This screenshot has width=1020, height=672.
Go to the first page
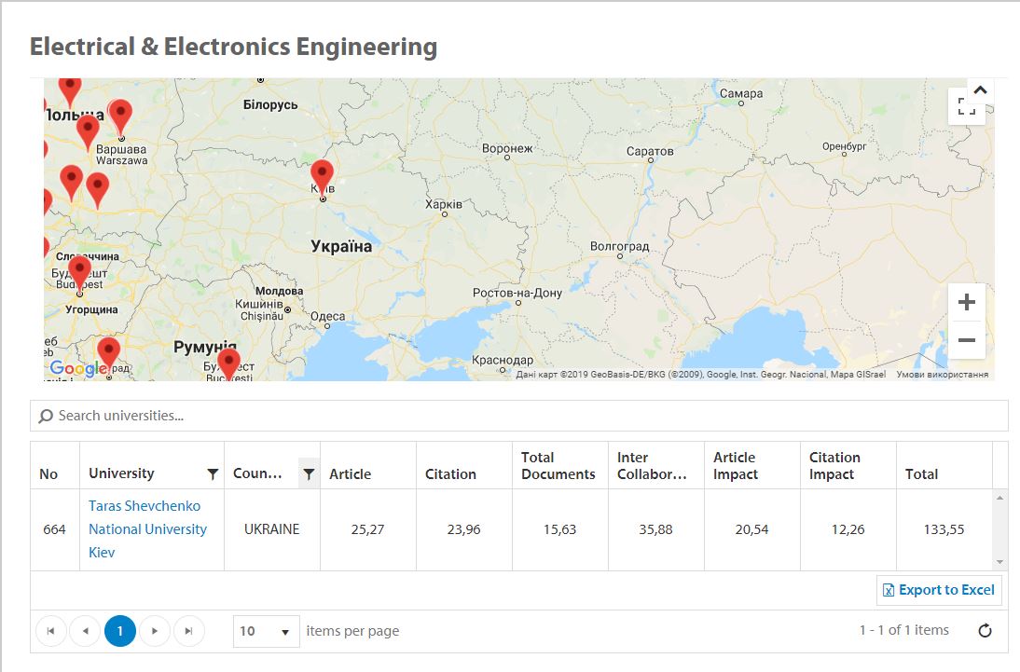coord(50,631)
